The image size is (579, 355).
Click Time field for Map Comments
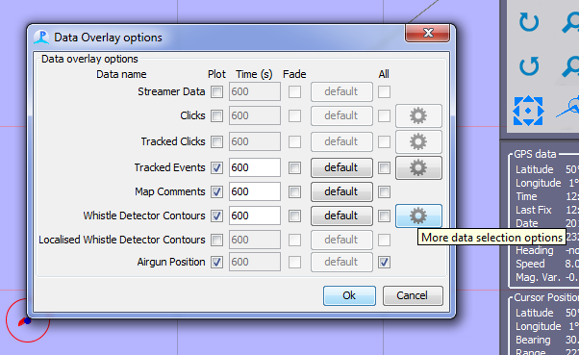pyautogui.click(x=255, y=191)
